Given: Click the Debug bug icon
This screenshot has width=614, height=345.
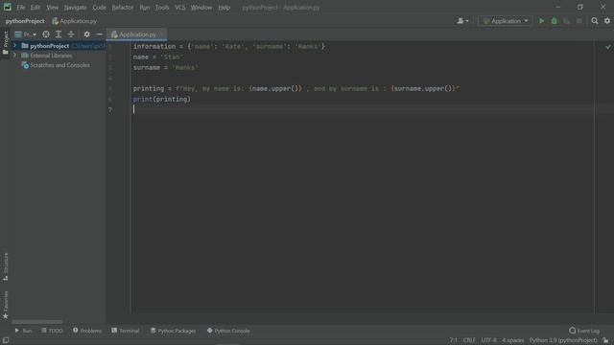Looking at the screenshot, I should [555, 21].
